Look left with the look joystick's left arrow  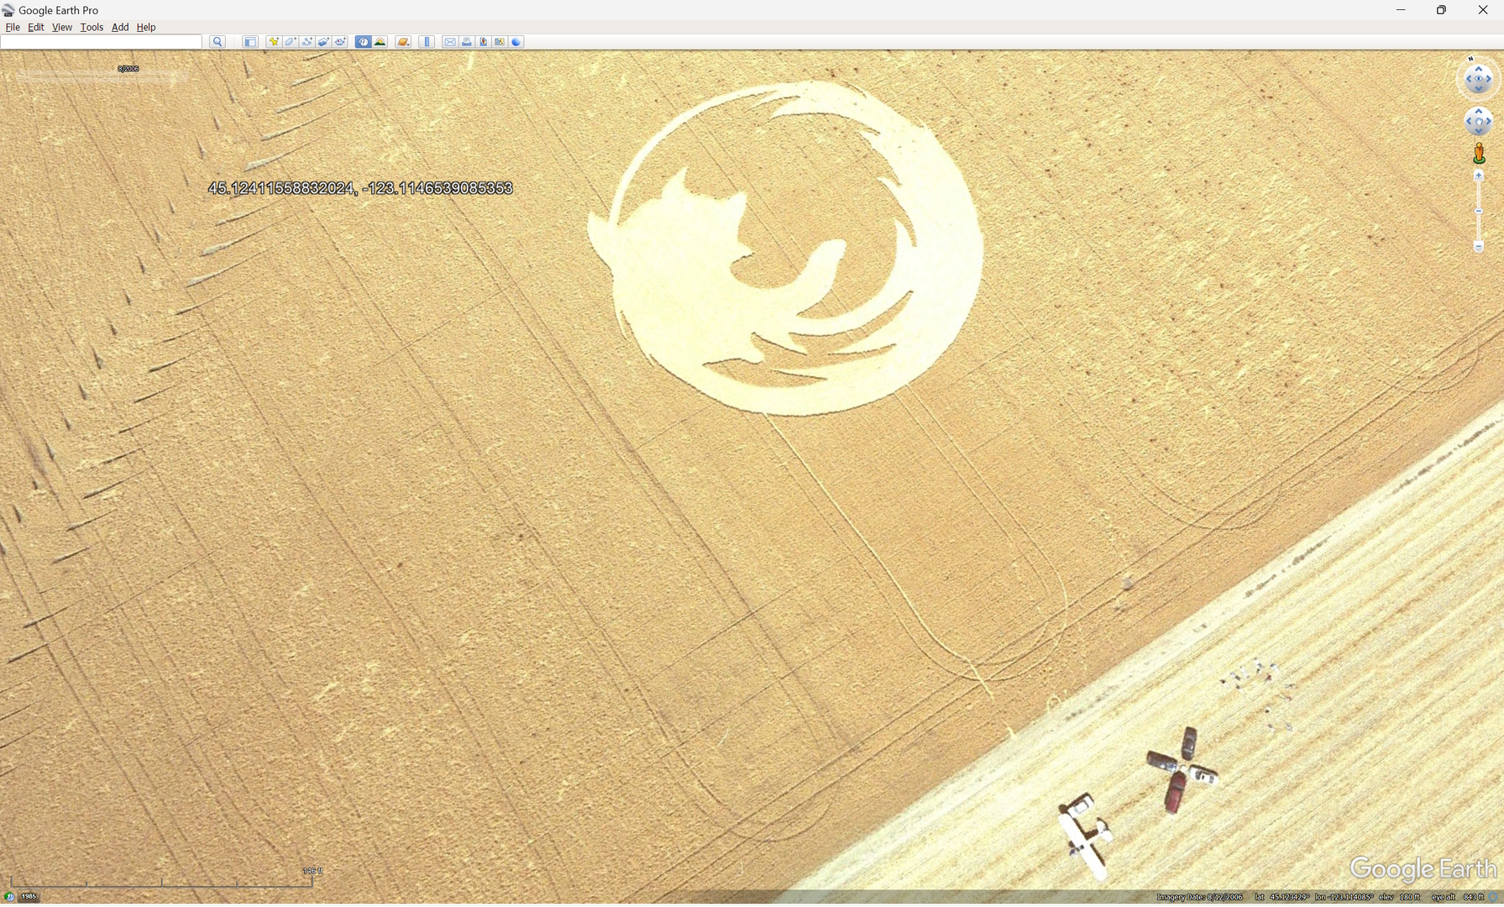(x=1469, y=80)
